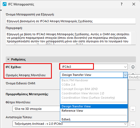140x128 pixels.
Task: Click the Προρρυθμίσεις Μετατροπής heading
Action: 27,94
